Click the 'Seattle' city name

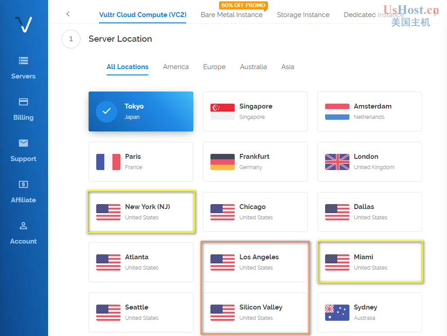137,307
